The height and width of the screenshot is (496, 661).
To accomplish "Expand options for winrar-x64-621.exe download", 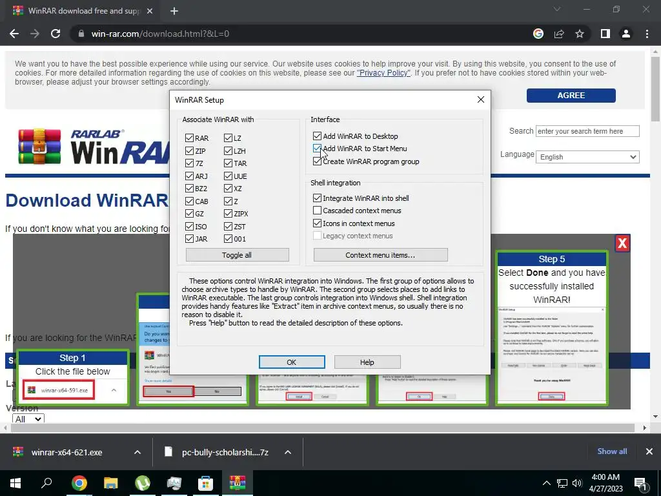I will (137, 452).
